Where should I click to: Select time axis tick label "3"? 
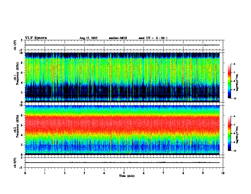tap(84, 173)
